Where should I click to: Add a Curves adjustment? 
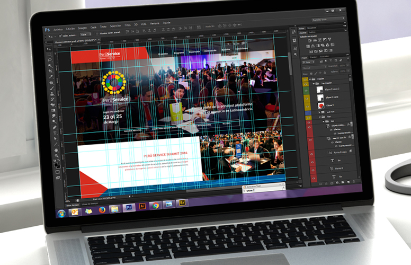(320, 40)
